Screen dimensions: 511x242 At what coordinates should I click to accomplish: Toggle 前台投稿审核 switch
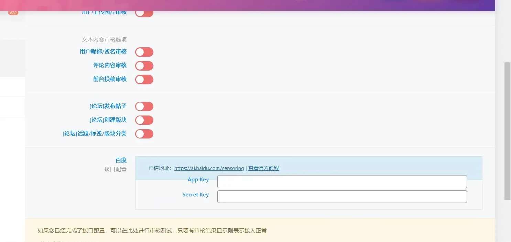(x=144, y=80)
